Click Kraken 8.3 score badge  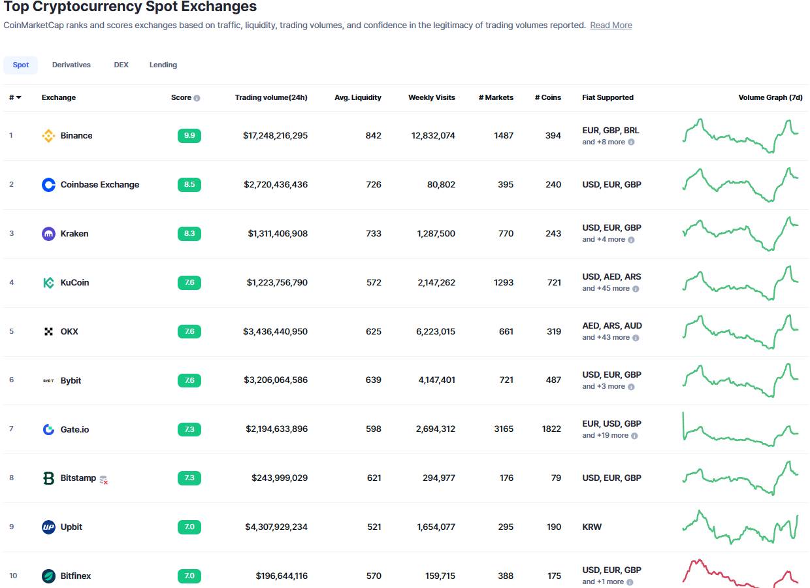(x=189, y=234)
